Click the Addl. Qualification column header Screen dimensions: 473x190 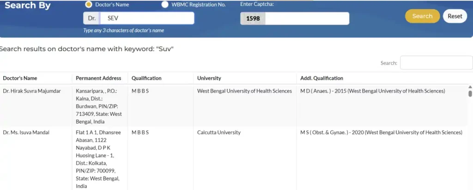pos(321,78)
